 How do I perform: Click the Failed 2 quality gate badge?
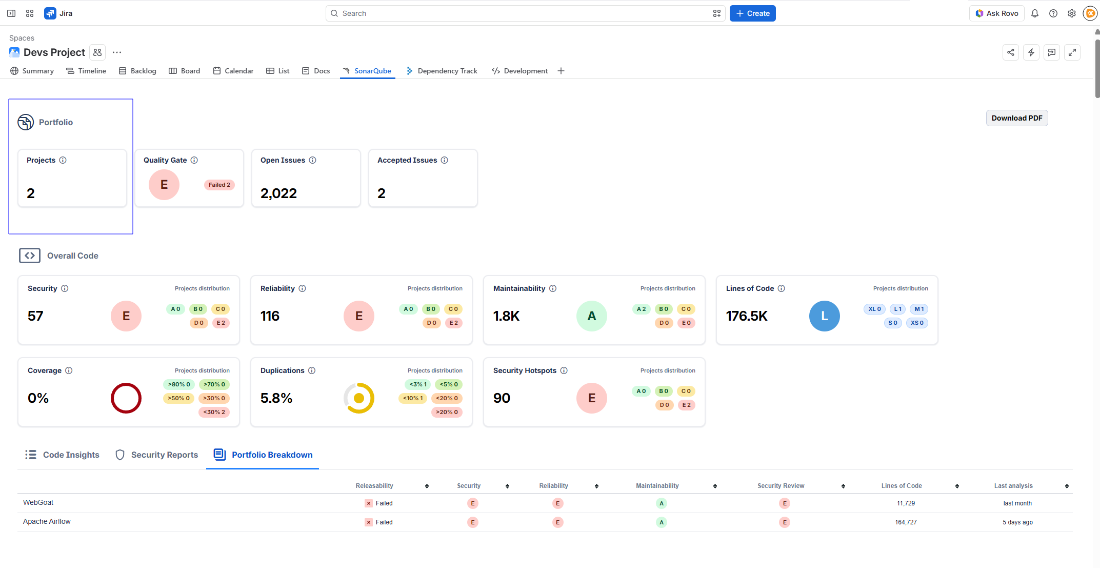pyautogui.click(x=219, y=185)
